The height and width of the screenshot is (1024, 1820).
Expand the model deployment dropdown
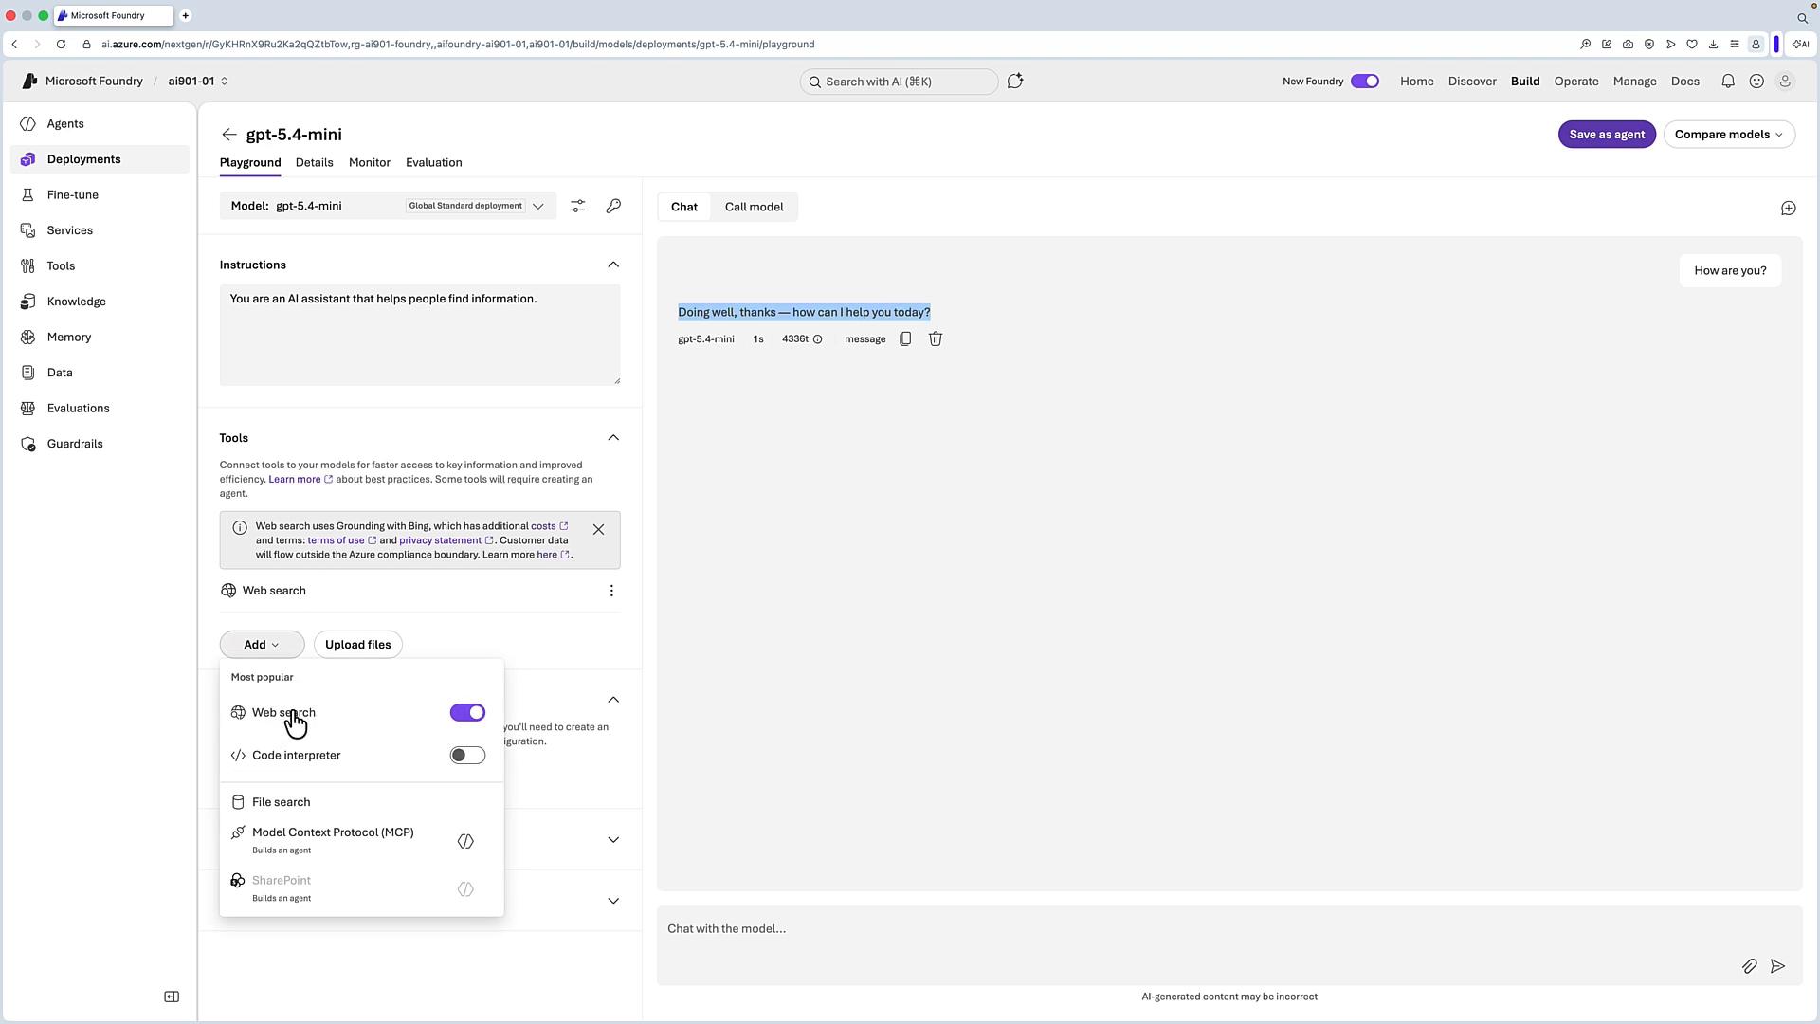point(537,206)
